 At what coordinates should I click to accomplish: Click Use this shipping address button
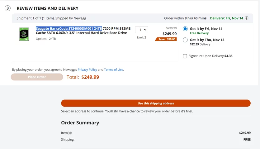156,103
